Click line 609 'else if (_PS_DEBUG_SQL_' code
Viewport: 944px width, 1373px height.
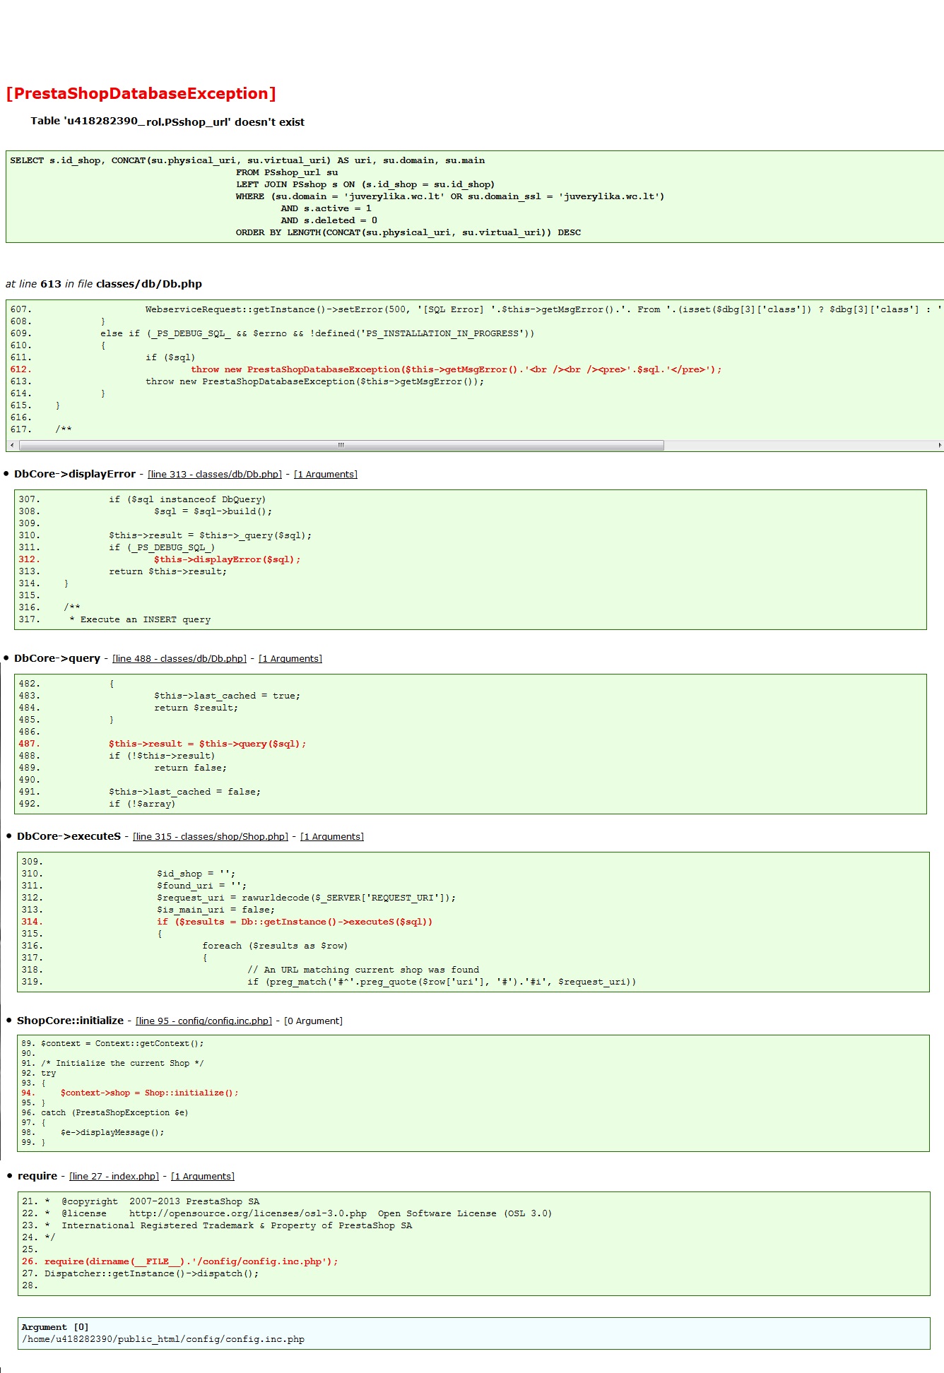pyautogui.click(x=317, y=333)
